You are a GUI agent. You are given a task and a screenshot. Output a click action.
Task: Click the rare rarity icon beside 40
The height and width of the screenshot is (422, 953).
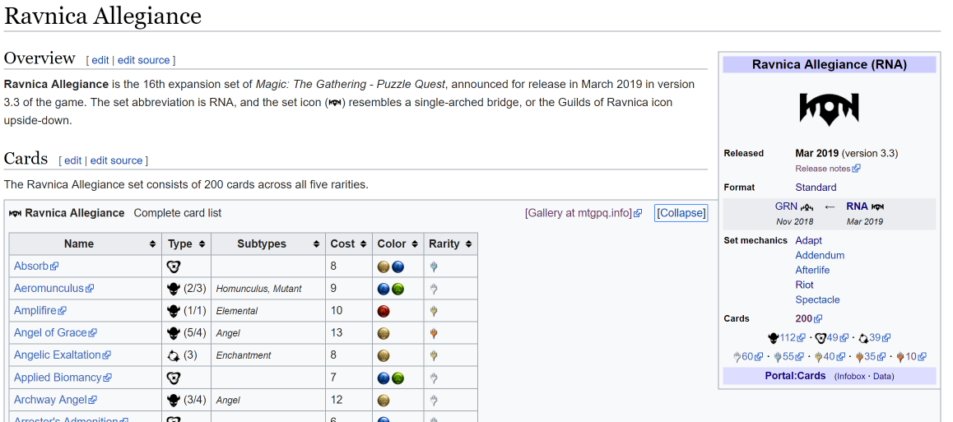click(x=819, y=356)
